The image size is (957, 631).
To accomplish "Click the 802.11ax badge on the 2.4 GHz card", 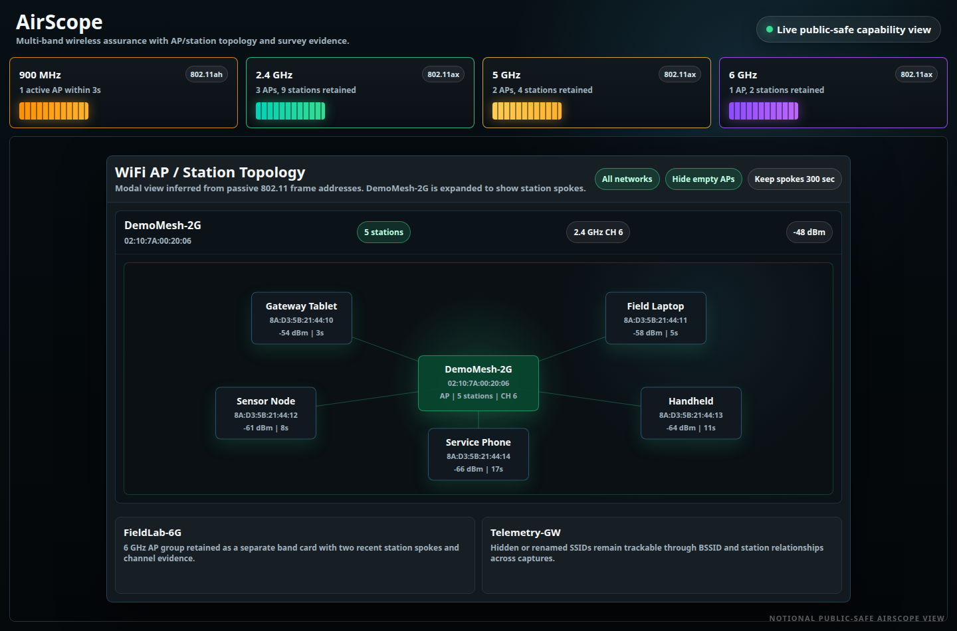I will (x=443, y=74).
